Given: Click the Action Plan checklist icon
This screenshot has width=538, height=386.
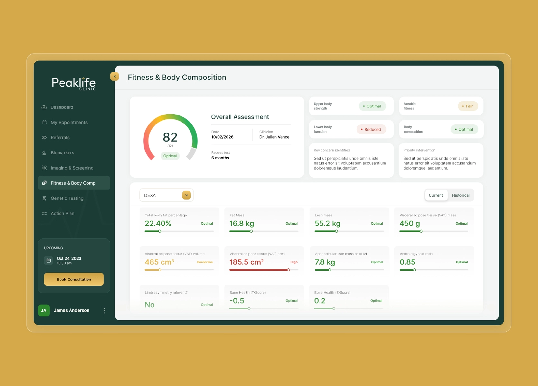Looking at the screenshot, I should click(x=44, y=213).
